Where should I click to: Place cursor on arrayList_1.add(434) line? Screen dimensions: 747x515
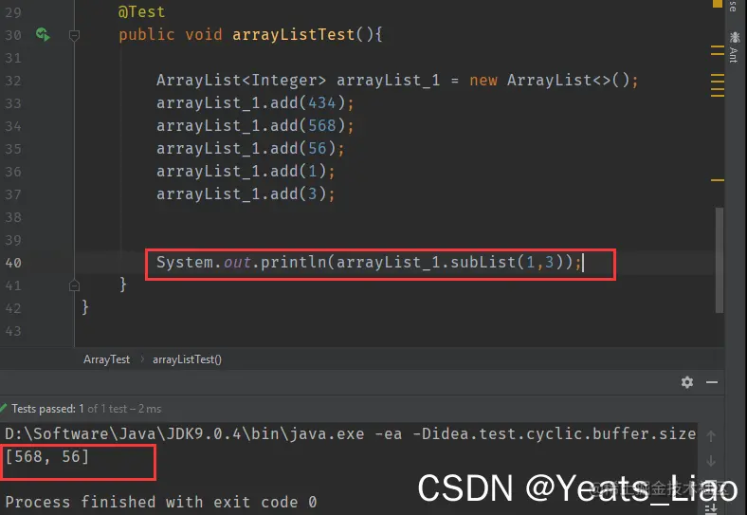pos(255,103)
